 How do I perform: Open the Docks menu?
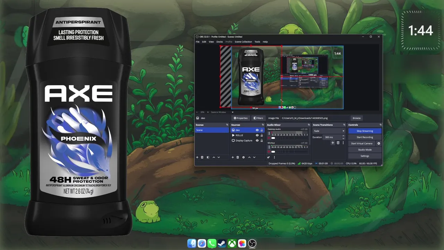click(220, 42)
